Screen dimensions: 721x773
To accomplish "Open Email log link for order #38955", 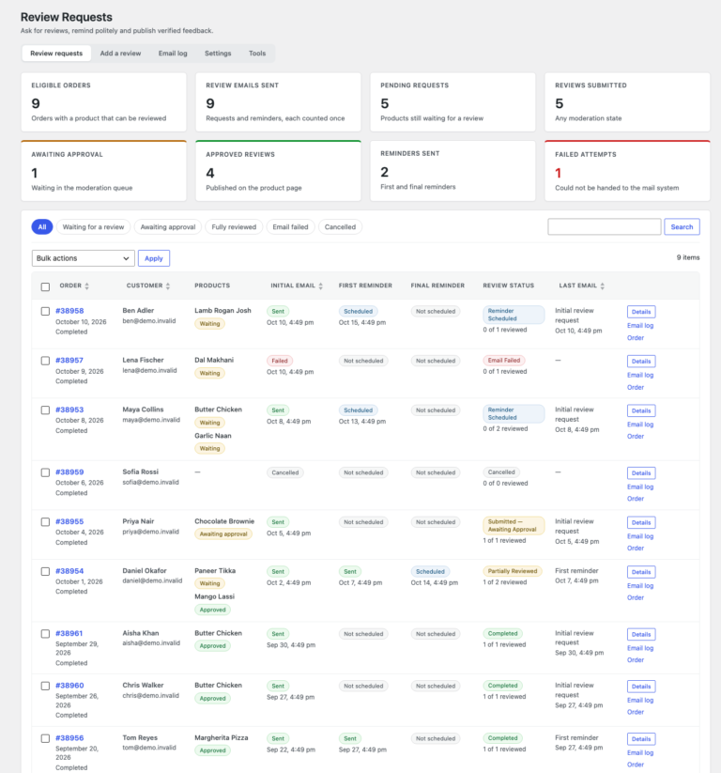I will (x=640, y=536).
